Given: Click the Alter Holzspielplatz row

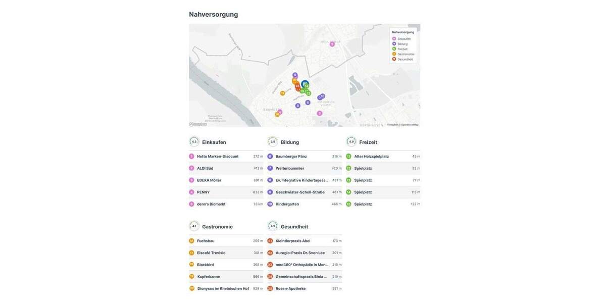Looking at the screenshot, I should click(372, 155).
